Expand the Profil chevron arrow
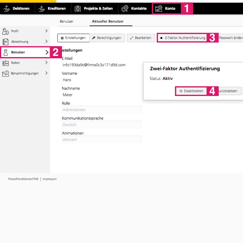The image size is (243, 243). click(x=46, y=31)
